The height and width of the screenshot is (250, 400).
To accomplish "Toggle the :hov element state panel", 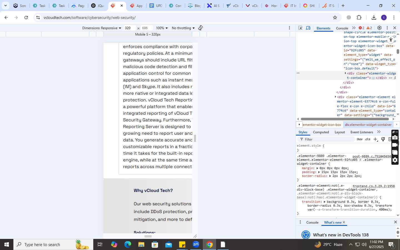I will coord(359,139).
